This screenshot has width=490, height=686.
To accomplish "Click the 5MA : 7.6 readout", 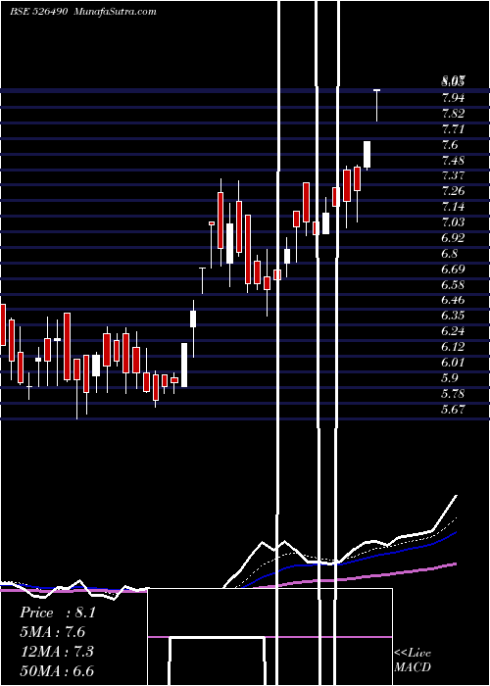I will [53, 632].
